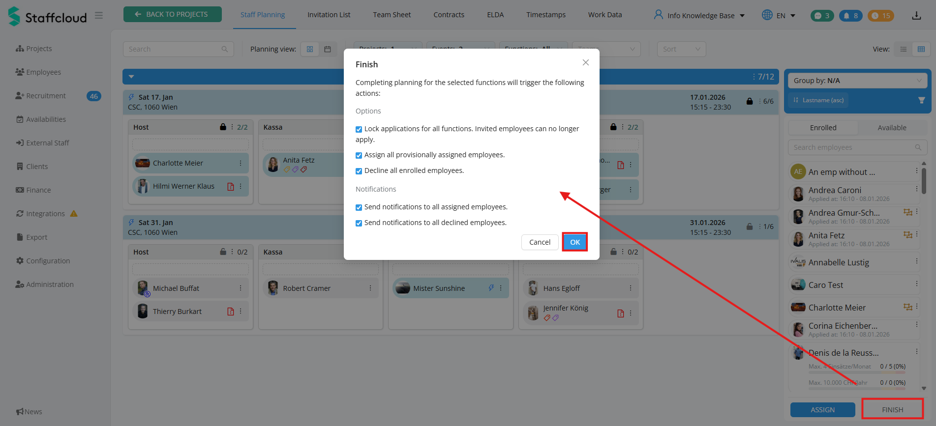Switch to the Available employees tab
This screenshot has width=936, height=426.
(x=892, y=128)
